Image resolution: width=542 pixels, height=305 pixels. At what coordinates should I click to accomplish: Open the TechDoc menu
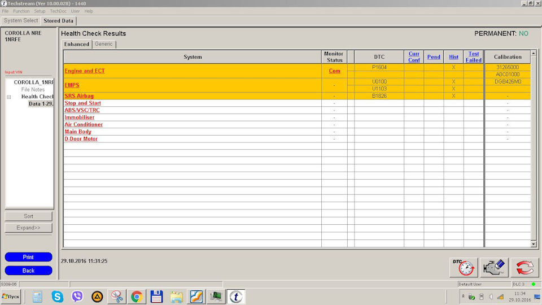(x=58, y=11)
